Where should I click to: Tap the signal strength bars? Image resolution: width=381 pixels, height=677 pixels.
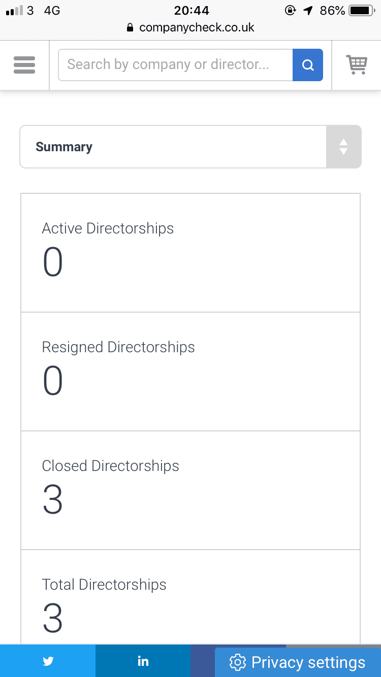pos(15,11)
